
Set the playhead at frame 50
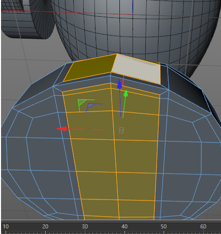164,226
